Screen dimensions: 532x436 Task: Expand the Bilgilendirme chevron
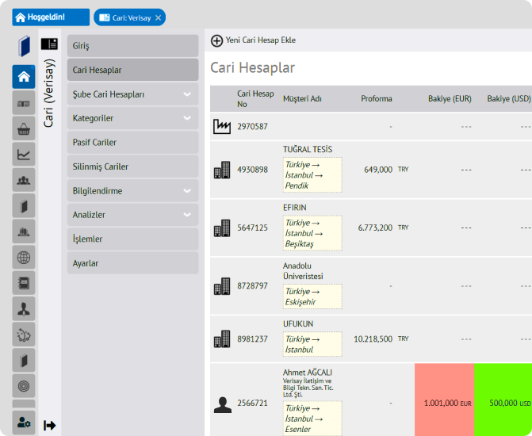coord(187,191)
